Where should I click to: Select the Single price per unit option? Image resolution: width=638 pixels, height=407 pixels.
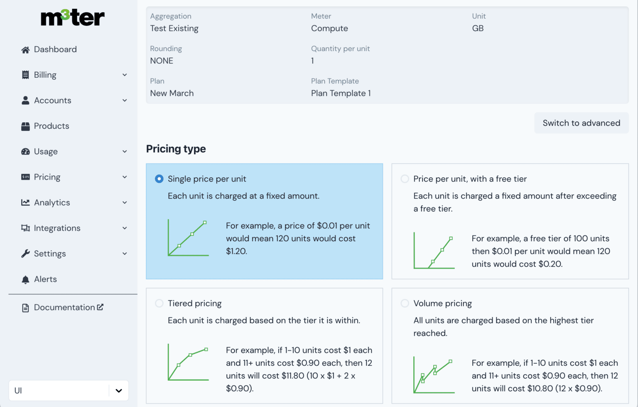click(159, 179)
